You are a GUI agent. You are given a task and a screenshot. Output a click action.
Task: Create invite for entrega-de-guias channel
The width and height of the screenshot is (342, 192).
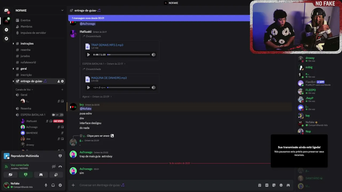[x=59, y=81]
